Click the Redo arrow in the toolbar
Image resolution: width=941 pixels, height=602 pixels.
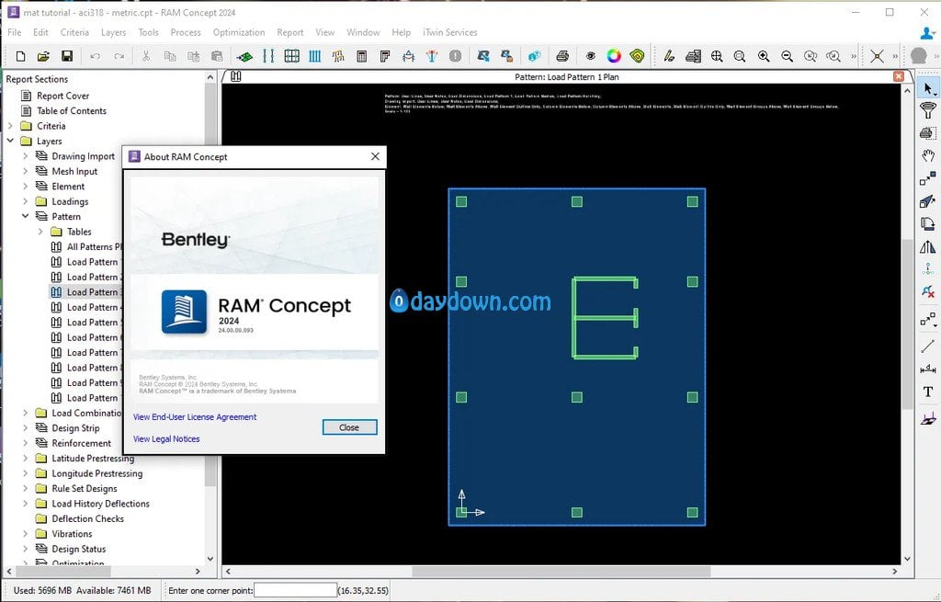(119, 56)
